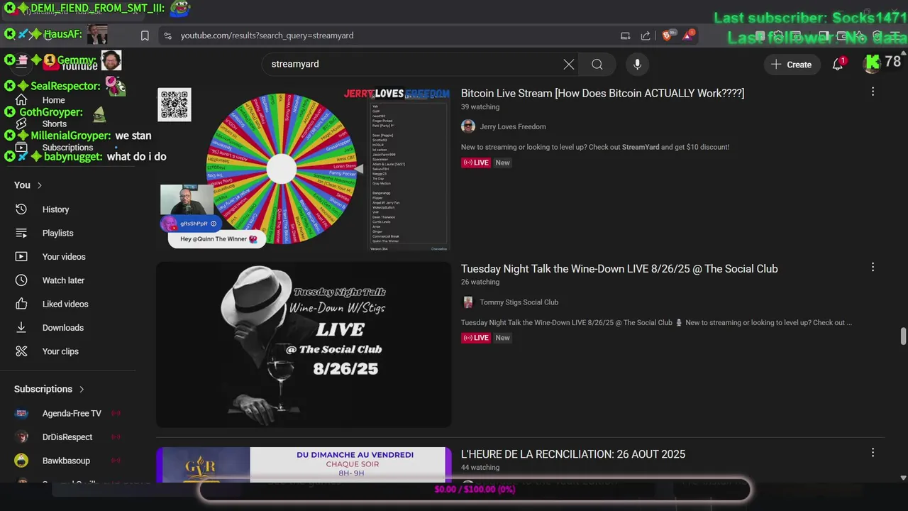Open the notifications bell
This screenshot has width=908, height=511.
[x=838, y=65]
